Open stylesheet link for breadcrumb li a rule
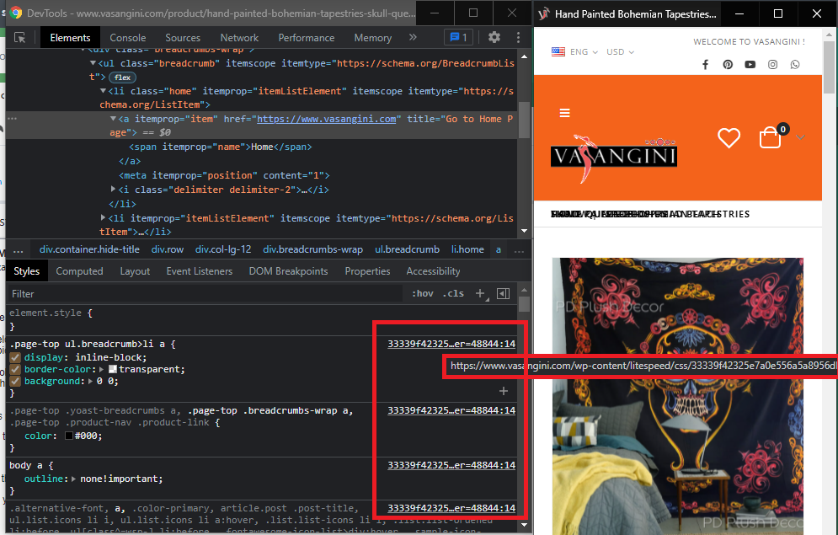The image size is (838, 535). click(451, 344)
